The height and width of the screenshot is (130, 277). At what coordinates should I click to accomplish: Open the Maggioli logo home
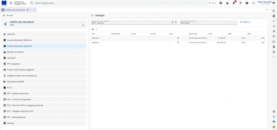[x=4, y=3]
